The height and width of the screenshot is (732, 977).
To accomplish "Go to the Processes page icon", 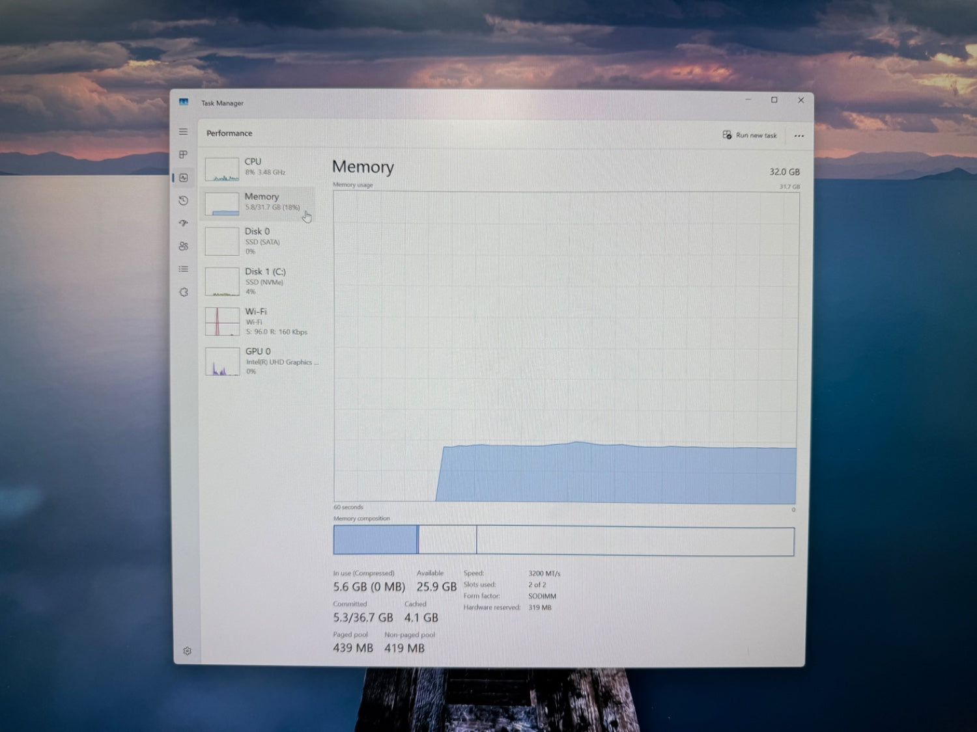I will 184,155.
